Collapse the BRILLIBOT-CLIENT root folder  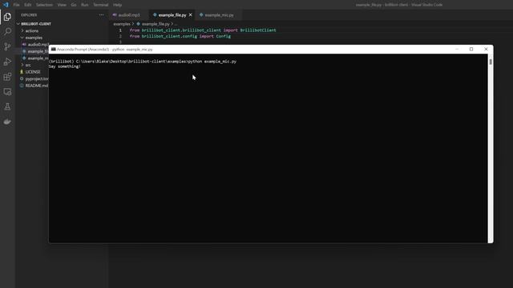36,24
